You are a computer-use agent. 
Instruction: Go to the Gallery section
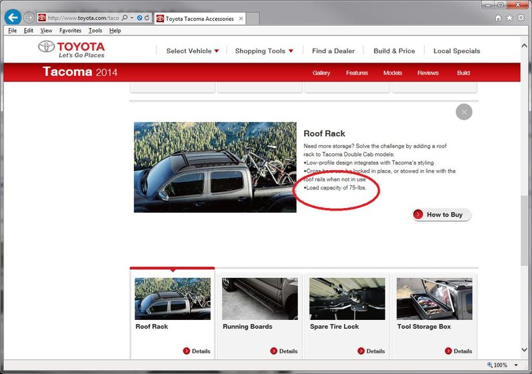pyautogui.click(x=321, y=73)
